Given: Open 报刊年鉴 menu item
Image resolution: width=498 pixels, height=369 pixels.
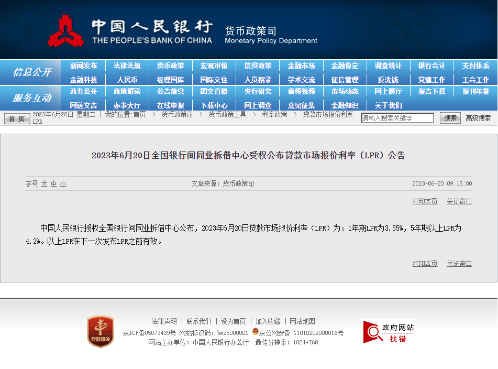Looking at the screenshot, I should [x=476, y=92].
